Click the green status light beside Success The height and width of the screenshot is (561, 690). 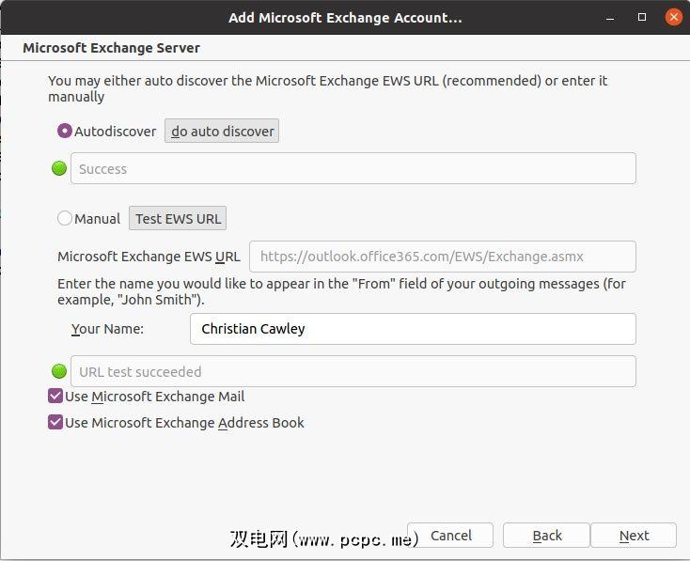click(x=59, y=168)
